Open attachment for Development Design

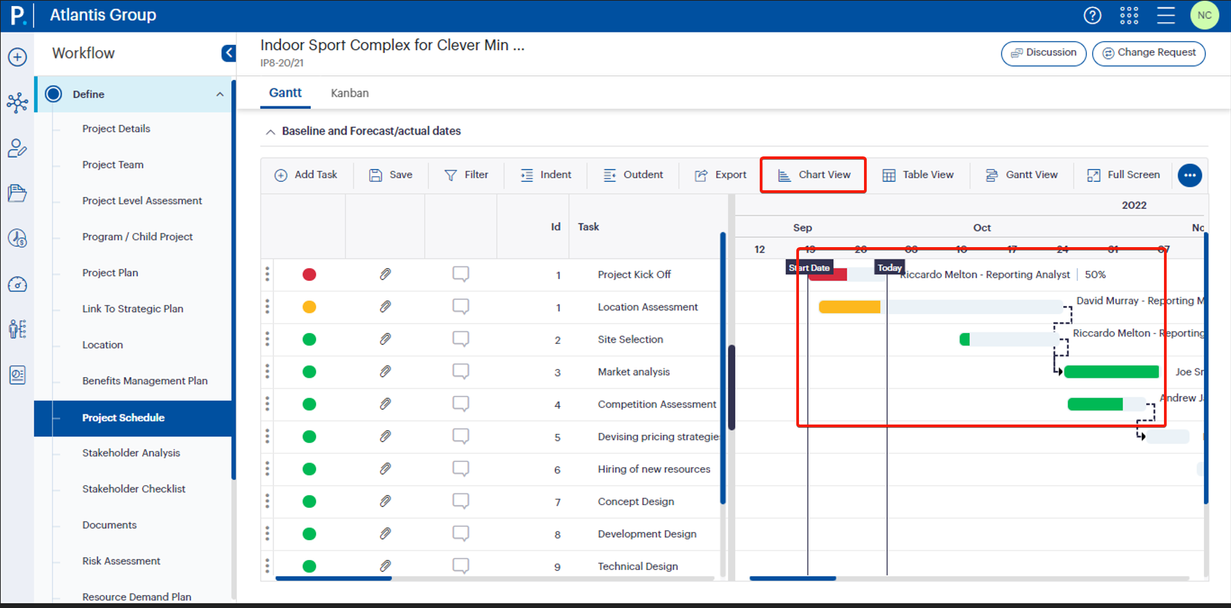[385, 534]
